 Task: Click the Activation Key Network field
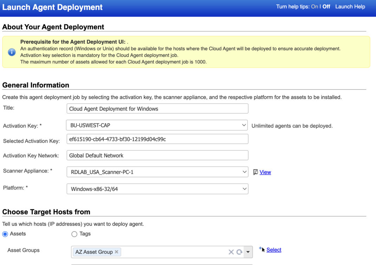point(157,155)
